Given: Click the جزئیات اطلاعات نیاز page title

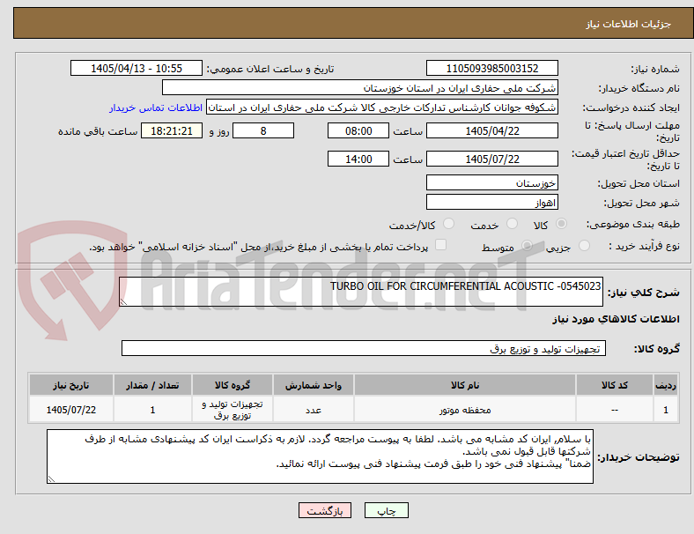Looking at the screenshot, I should [x=629, y=24].
